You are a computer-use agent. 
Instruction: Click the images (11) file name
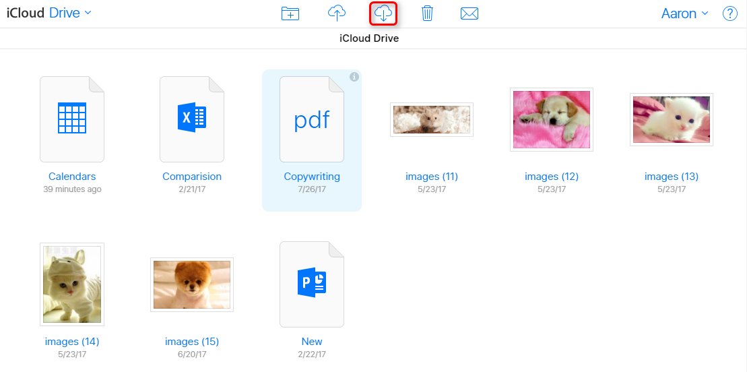(x=432, y=177)
